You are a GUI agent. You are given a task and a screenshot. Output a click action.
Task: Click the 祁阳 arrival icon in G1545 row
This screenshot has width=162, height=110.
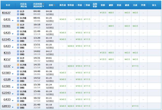click(18, 41)
